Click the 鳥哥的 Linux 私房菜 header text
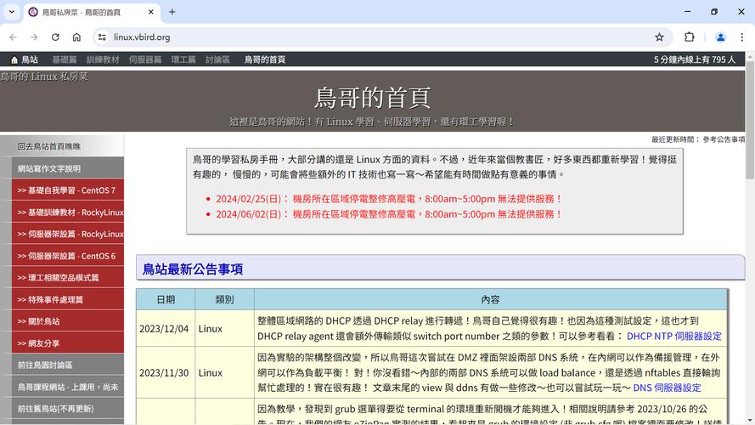The width and height of the screenshot is (755, 425). (44, 76)
